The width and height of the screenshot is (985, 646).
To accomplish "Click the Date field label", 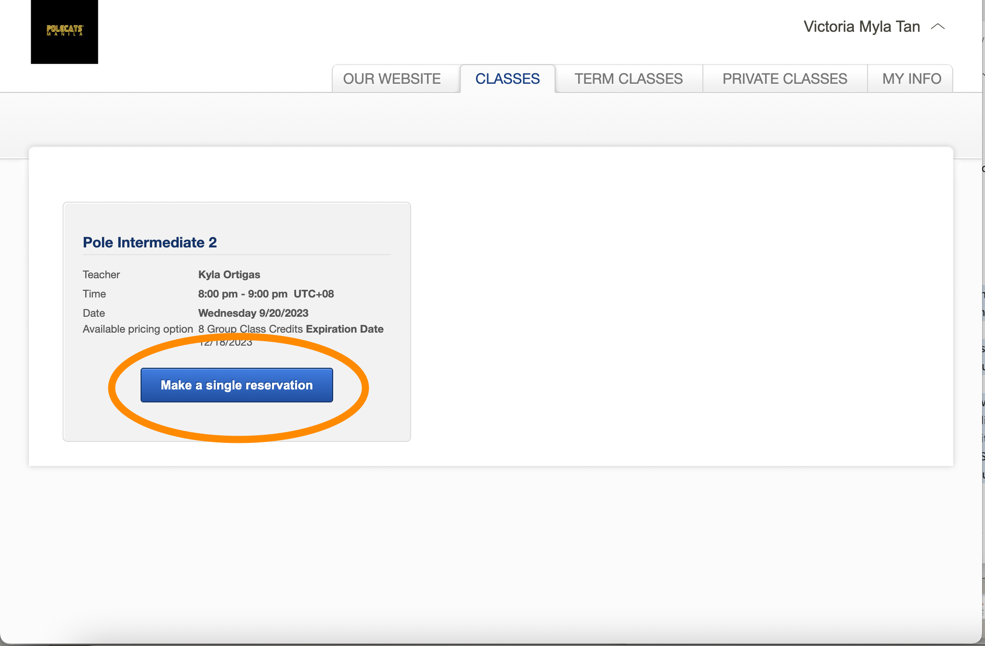I will (x=94, y=313).
